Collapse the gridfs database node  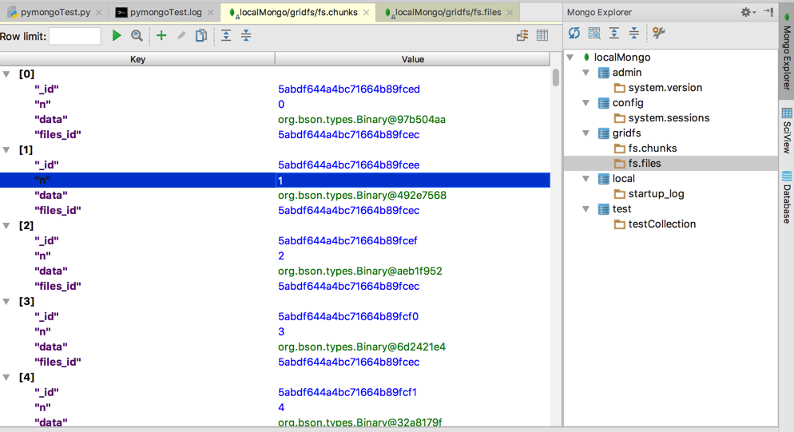click(x=586, y=133)
